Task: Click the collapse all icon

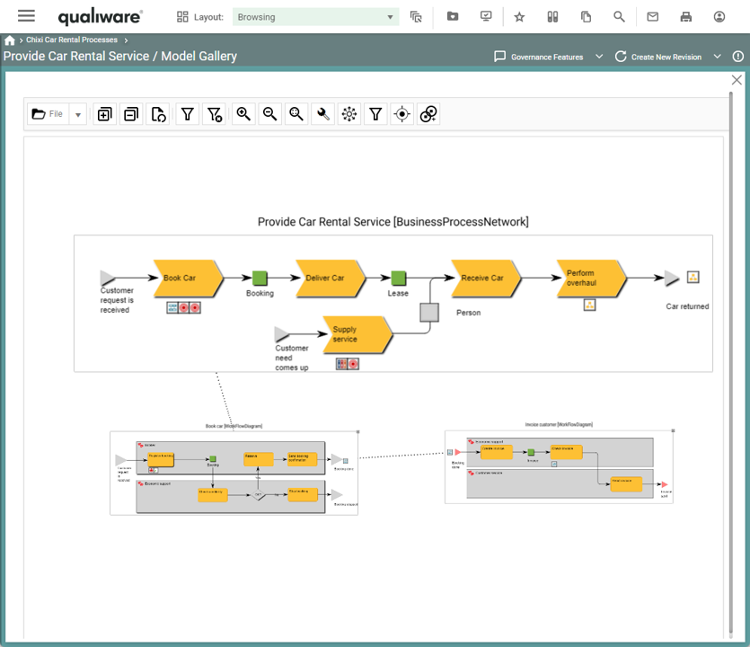Action: (131, 114)
